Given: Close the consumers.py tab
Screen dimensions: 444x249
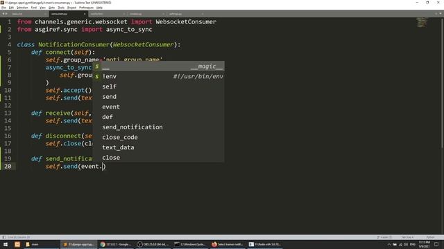Looking at the screenshot, I should (x=85, y=14).
